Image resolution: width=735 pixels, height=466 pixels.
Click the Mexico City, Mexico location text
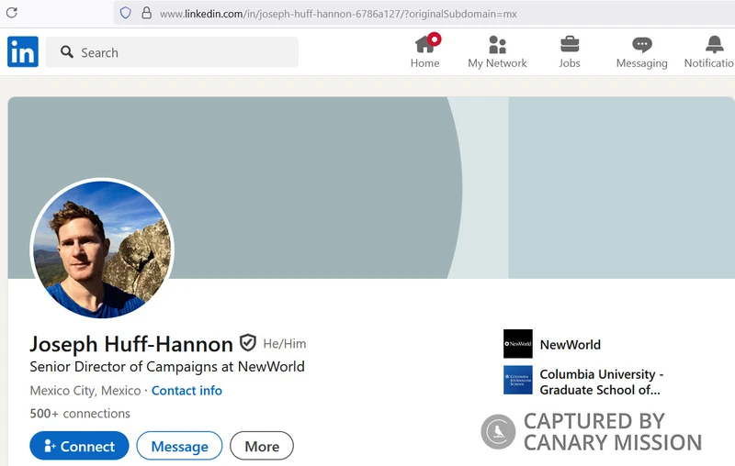pyautogui.click(x=85, y=390)
